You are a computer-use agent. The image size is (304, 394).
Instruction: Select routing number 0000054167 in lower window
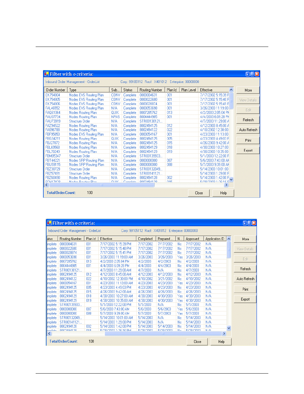pyautogui.click(x=68, y=283)
